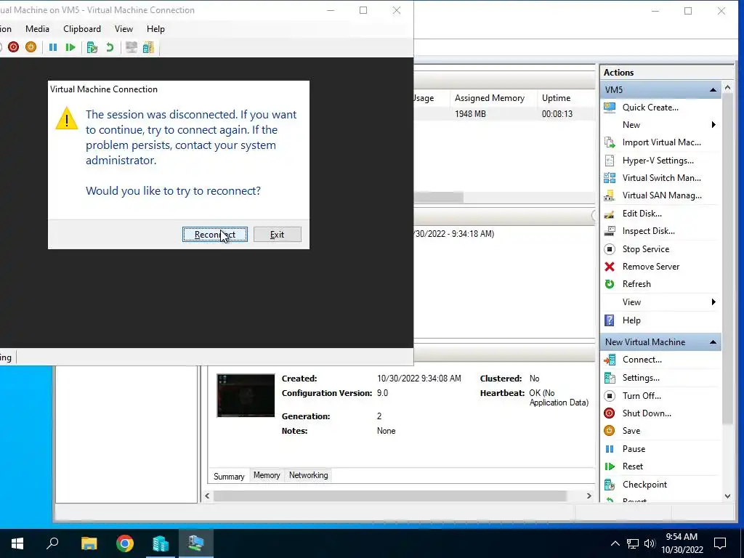Click the red X Remove Server icon

(610, 267)
